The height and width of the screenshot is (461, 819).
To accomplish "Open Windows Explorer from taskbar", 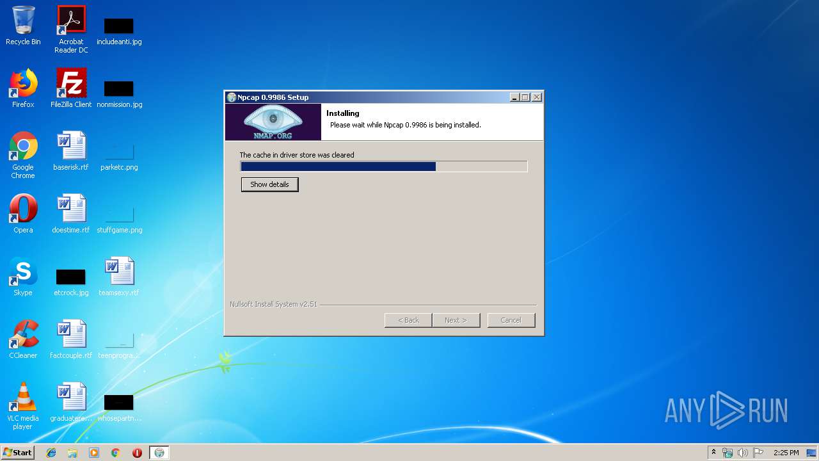I will (72, 453).
